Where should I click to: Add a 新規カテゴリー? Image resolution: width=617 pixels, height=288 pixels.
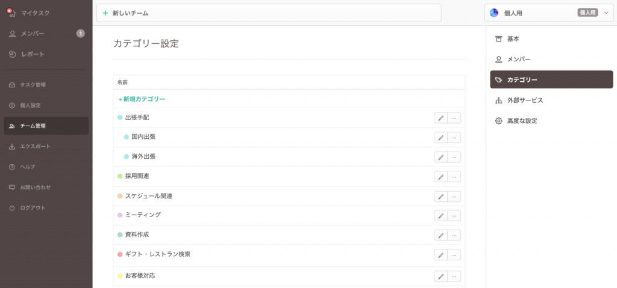142,99
